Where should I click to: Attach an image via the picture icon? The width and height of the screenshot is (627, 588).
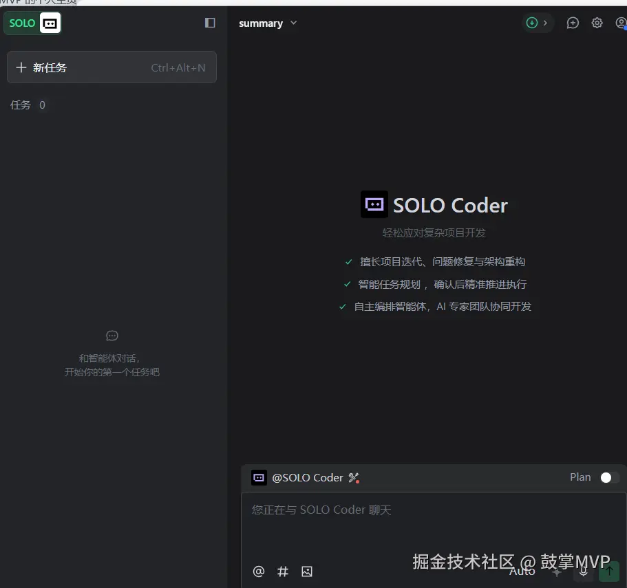point(307,571)
